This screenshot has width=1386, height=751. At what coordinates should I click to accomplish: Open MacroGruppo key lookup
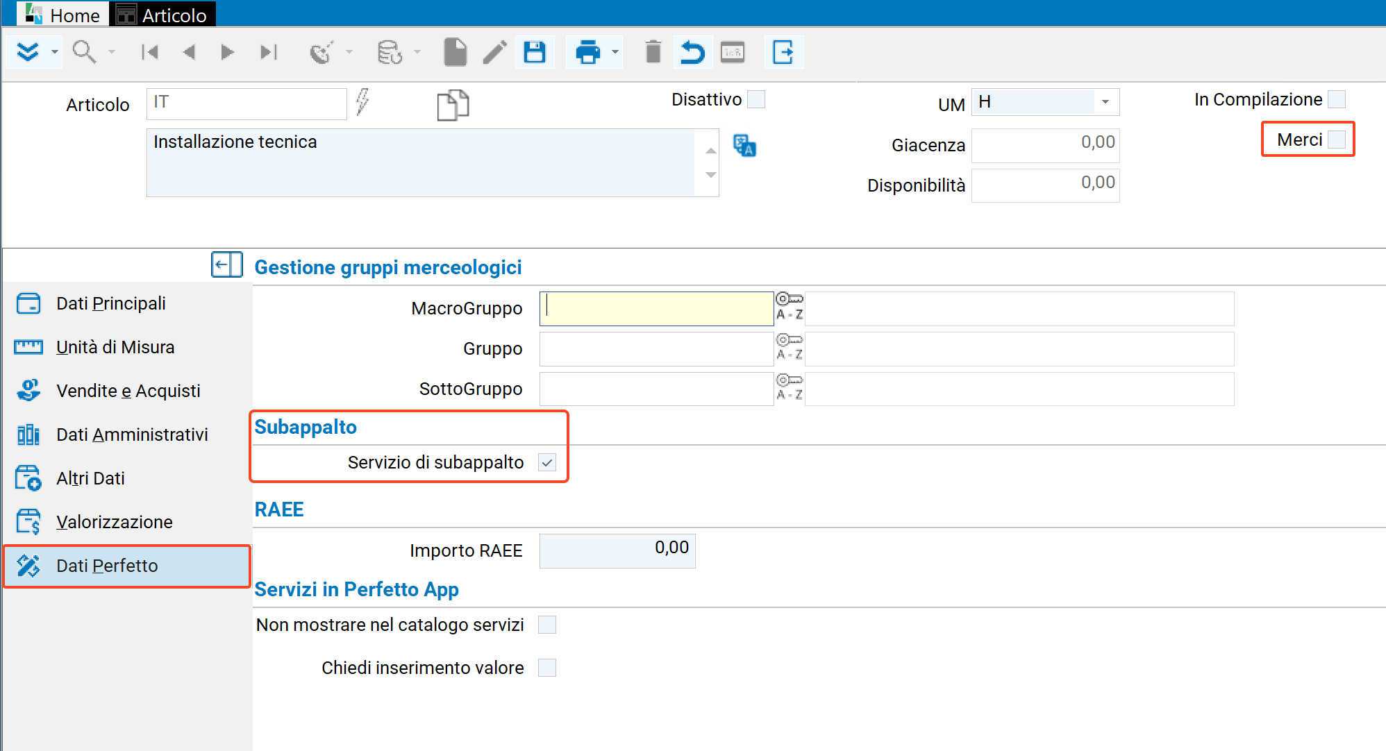click(790, 306)
